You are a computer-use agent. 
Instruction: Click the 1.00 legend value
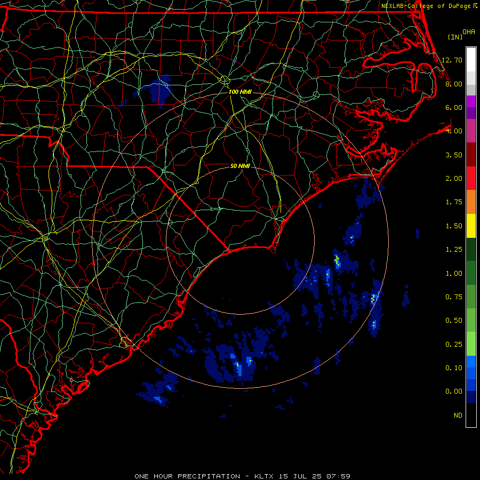click(454, 274)
